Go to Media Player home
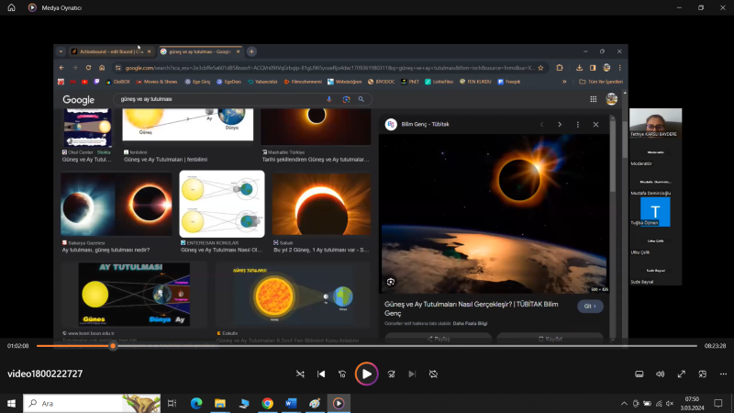 point(11,7)
